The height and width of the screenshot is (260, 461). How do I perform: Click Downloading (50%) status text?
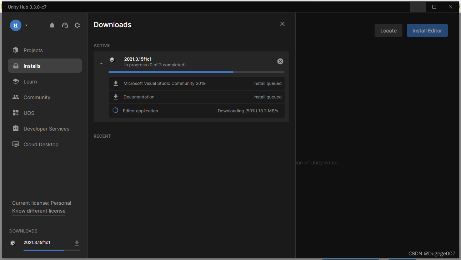pos(250,111)
